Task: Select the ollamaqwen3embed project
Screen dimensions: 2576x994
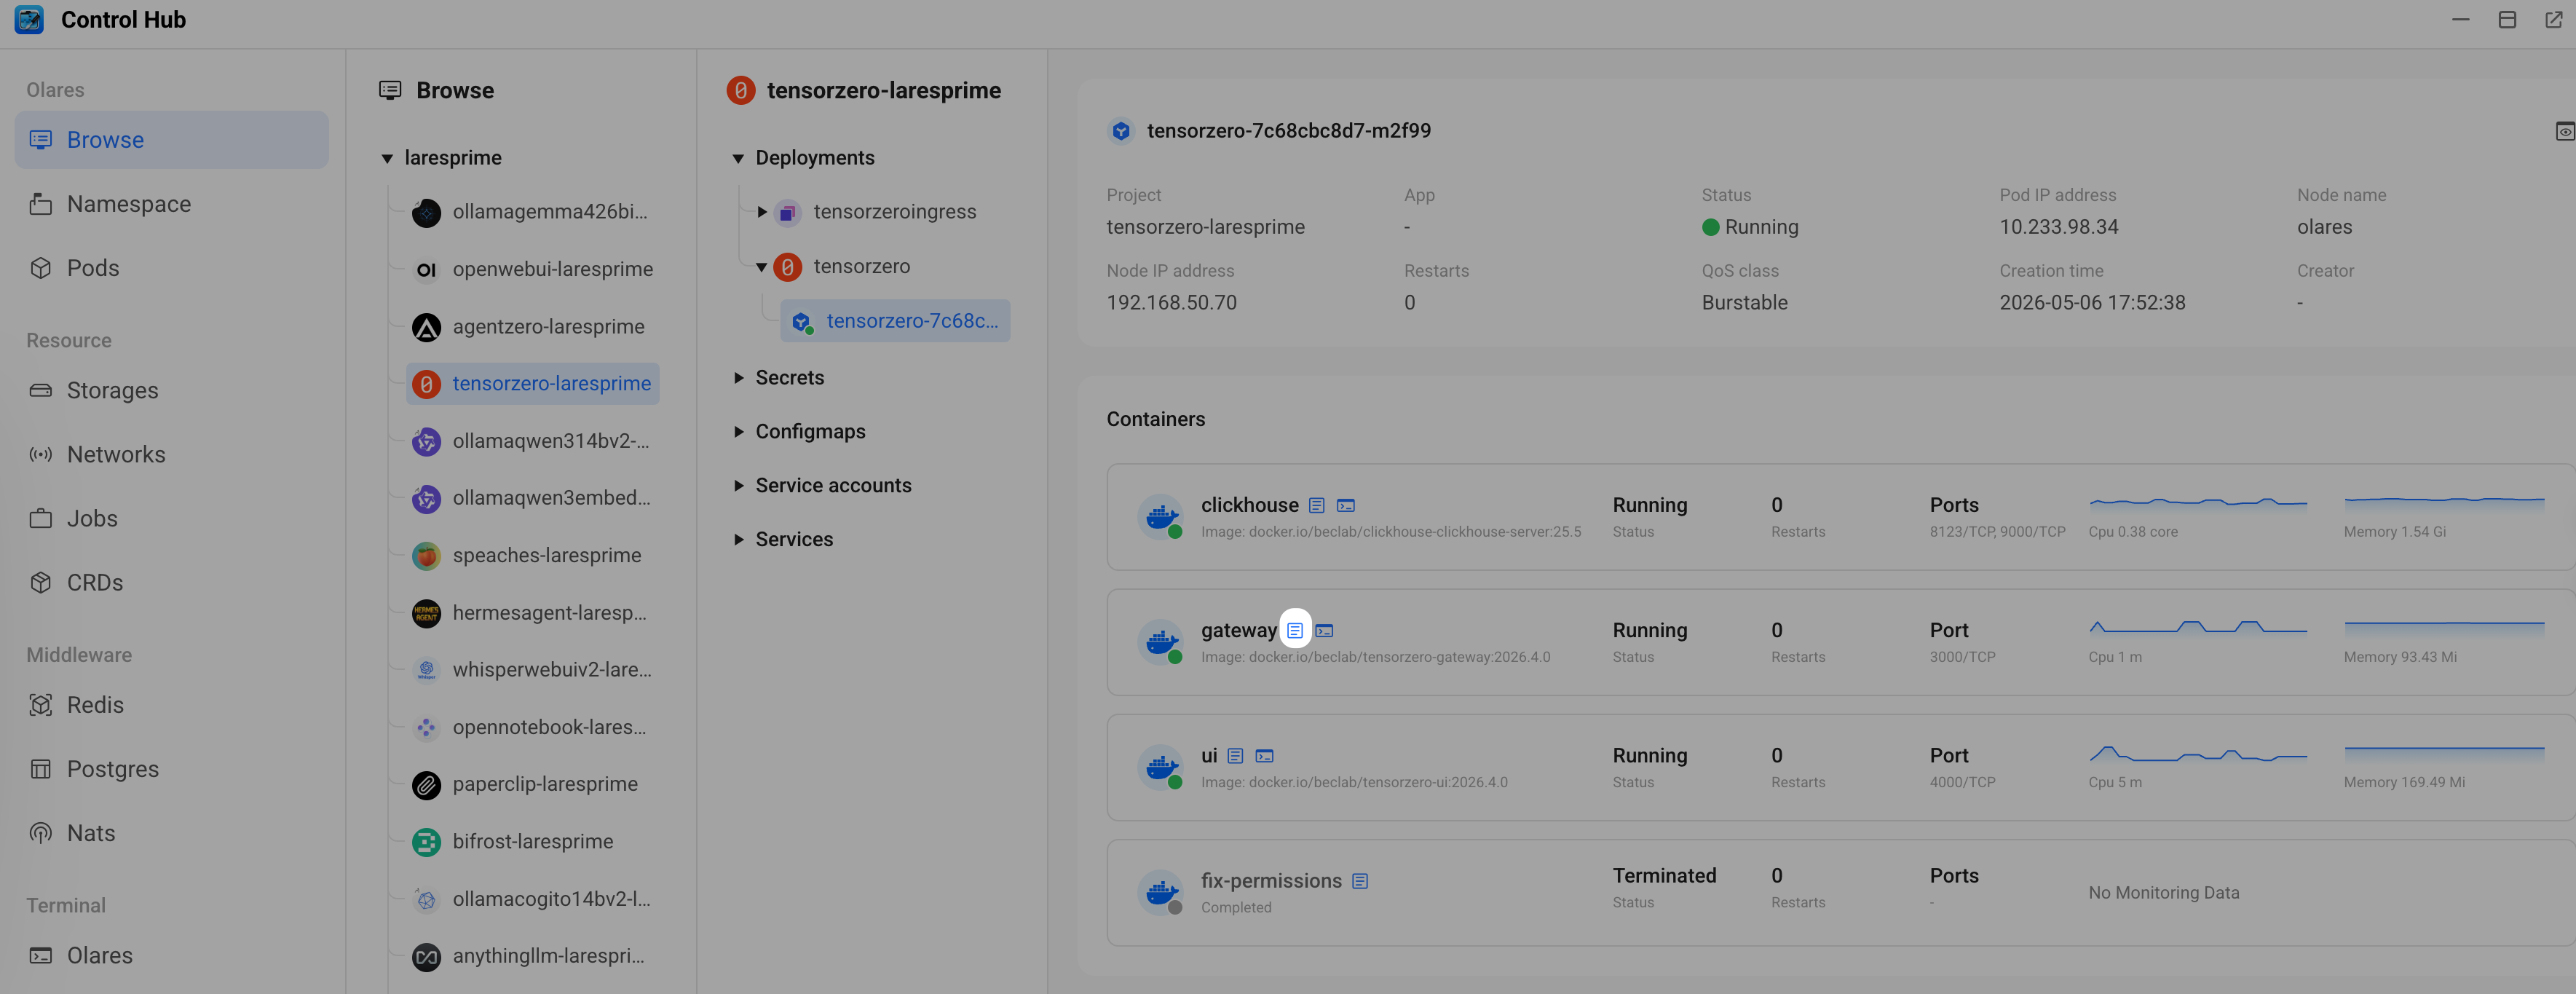Action: (x=533, y=499)
